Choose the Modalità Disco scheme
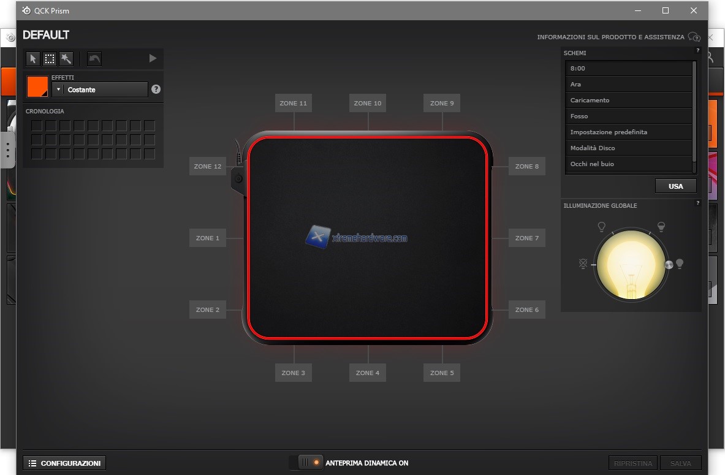This screenshot has height=475, width=725. click(x=628, y=148)
